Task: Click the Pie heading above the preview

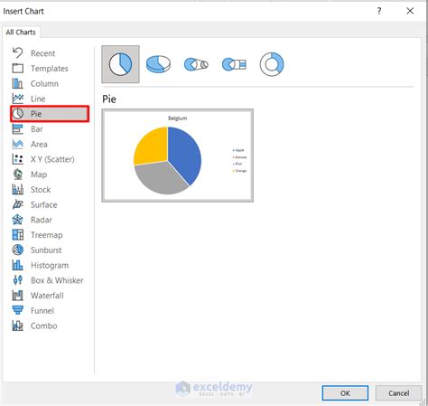Action: tap(109, 99)
